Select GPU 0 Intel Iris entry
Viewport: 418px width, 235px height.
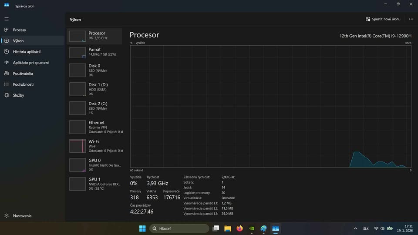coord(94,164)
